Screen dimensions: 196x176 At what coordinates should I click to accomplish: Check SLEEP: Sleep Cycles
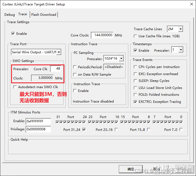click(135, 81)
